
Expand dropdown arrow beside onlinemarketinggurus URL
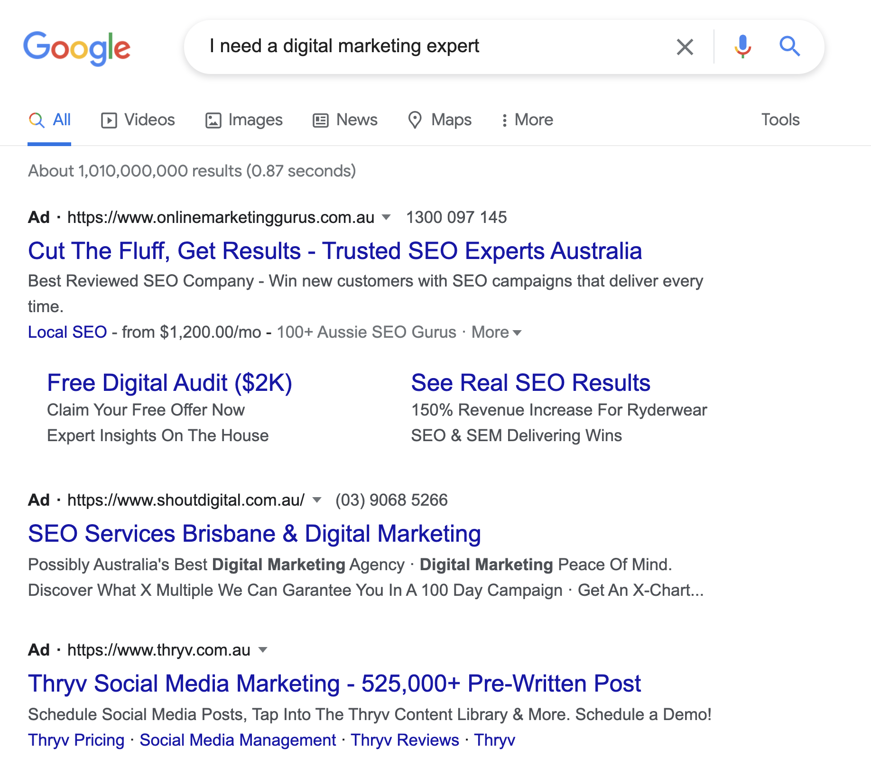(386, 217)
